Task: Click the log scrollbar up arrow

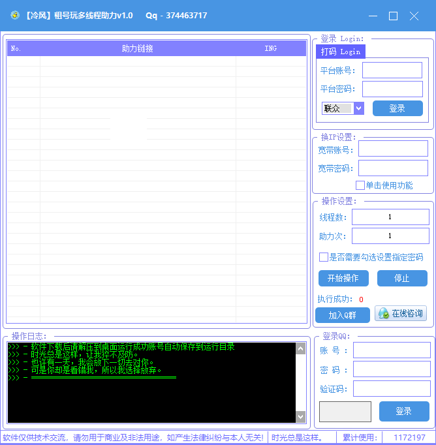Action: (301, 348)
